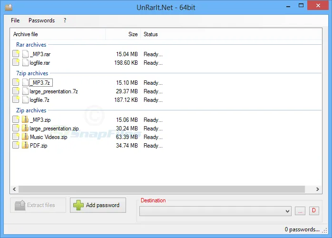Screen dimensions: 332x238
Task: Click the window resize grip in status bar
Action: 324,230
